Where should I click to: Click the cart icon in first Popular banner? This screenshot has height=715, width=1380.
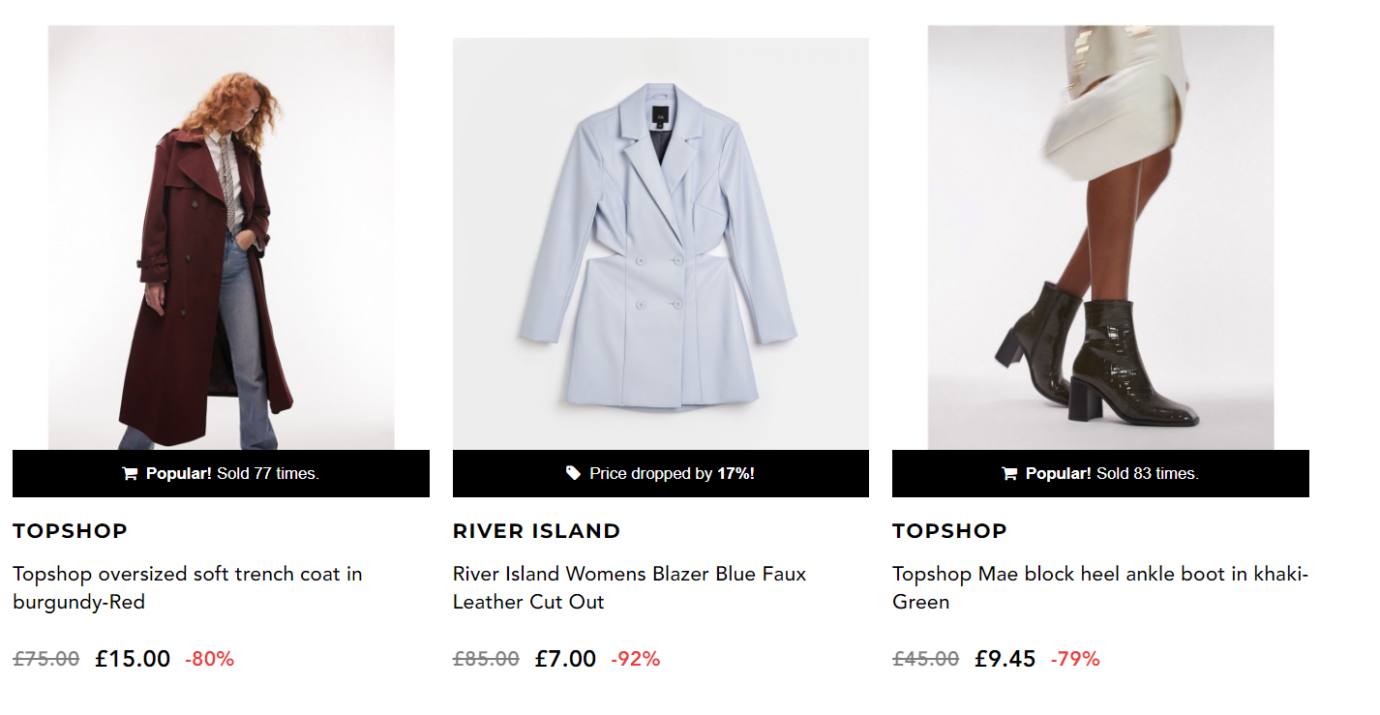130,474
